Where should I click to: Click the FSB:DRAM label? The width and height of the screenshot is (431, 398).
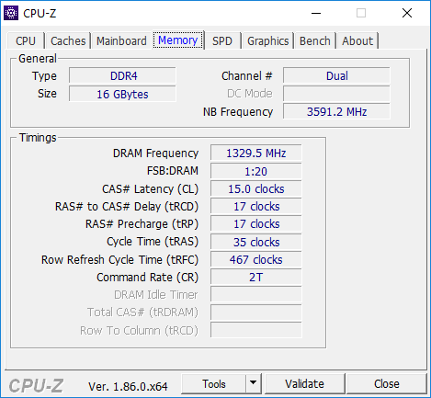pos(173,171)
